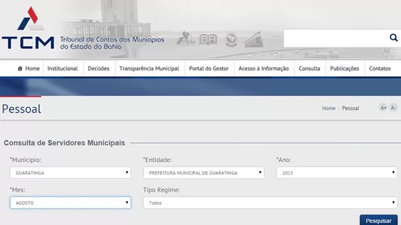The image size is (401, 225).
Task: Open the building-shaped header icon
Action: point(254,39)
